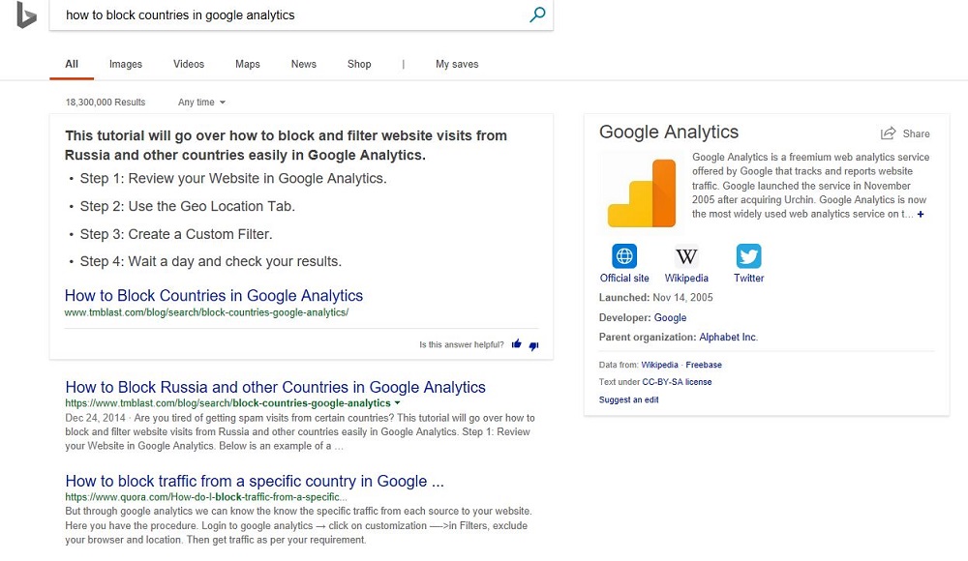Open the Wikipedia W icon
This screenshot has width=968, height=561.
tap(686, 255)
